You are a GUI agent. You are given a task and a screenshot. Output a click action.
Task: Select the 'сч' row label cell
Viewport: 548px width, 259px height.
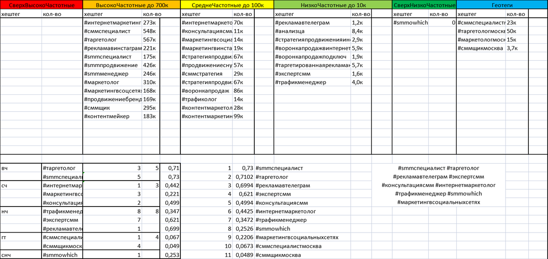point(21,186)
